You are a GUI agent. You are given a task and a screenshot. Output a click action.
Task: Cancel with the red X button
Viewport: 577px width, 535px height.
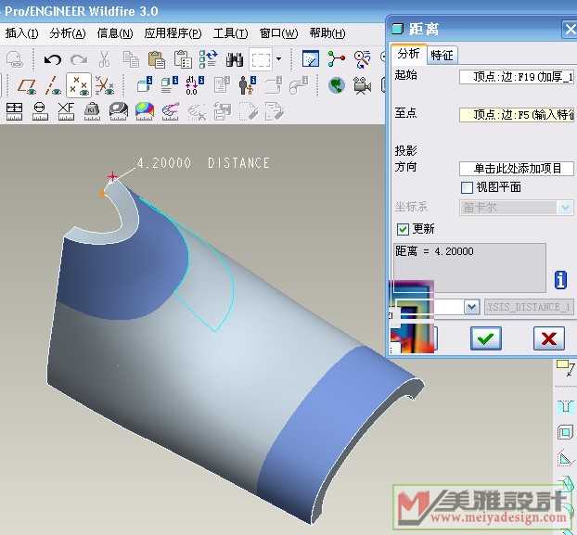[x=549, y=338]
